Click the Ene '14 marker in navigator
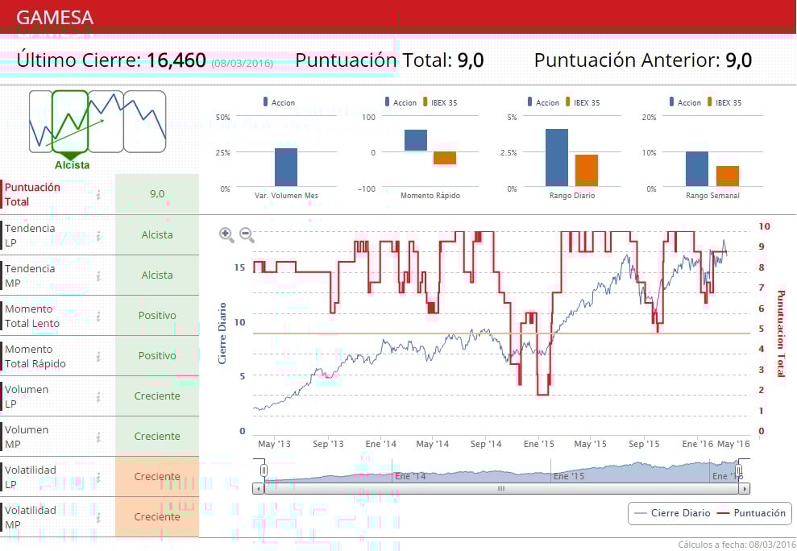The width and height of the screenshot is (797, 551). click(410, 476)
